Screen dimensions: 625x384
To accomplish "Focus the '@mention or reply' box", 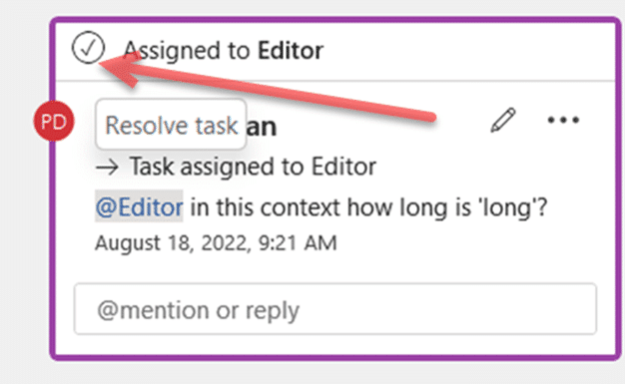I will [335, 309].
